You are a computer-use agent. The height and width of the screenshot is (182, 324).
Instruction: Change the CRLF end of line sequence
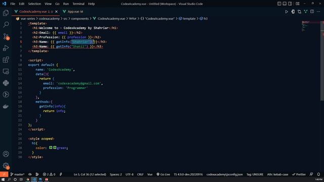[x=140, y=174]
